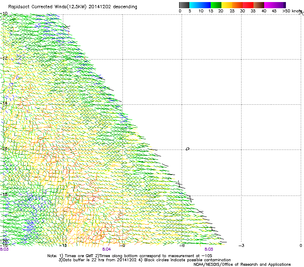Select the '25' legend scale label
Screen dimensions: 304x267
232,11
